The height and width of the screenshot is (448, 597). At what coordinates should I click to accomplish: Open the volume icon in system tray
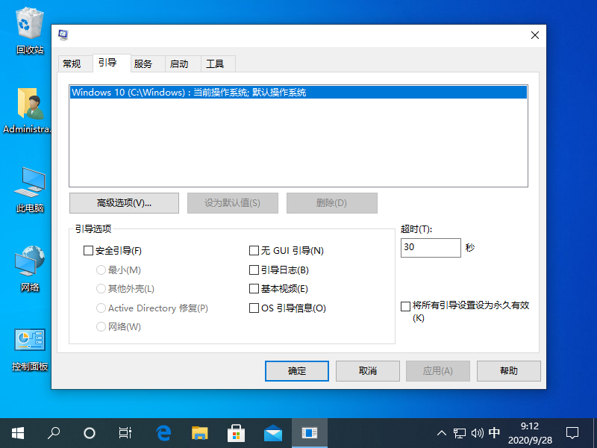tap(478, 432)
